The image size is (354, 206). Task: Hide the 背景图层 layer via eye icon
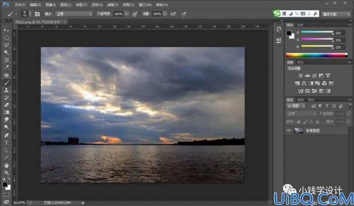(289, 131)
